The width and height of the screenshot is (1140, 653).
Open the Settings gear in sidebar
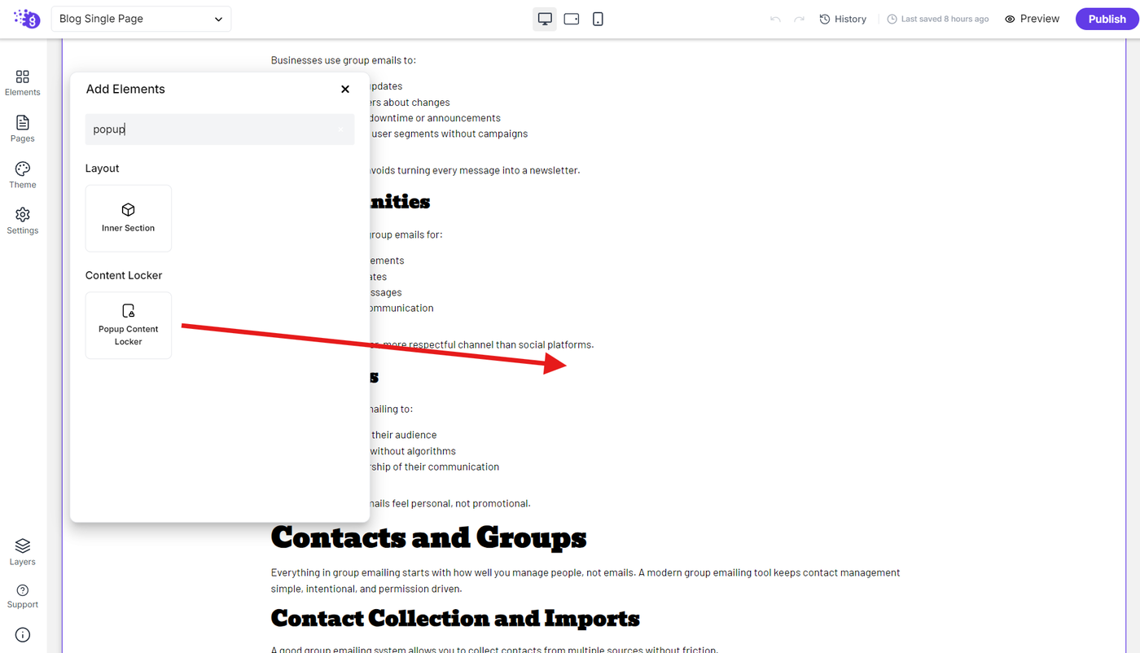point(22,221)
